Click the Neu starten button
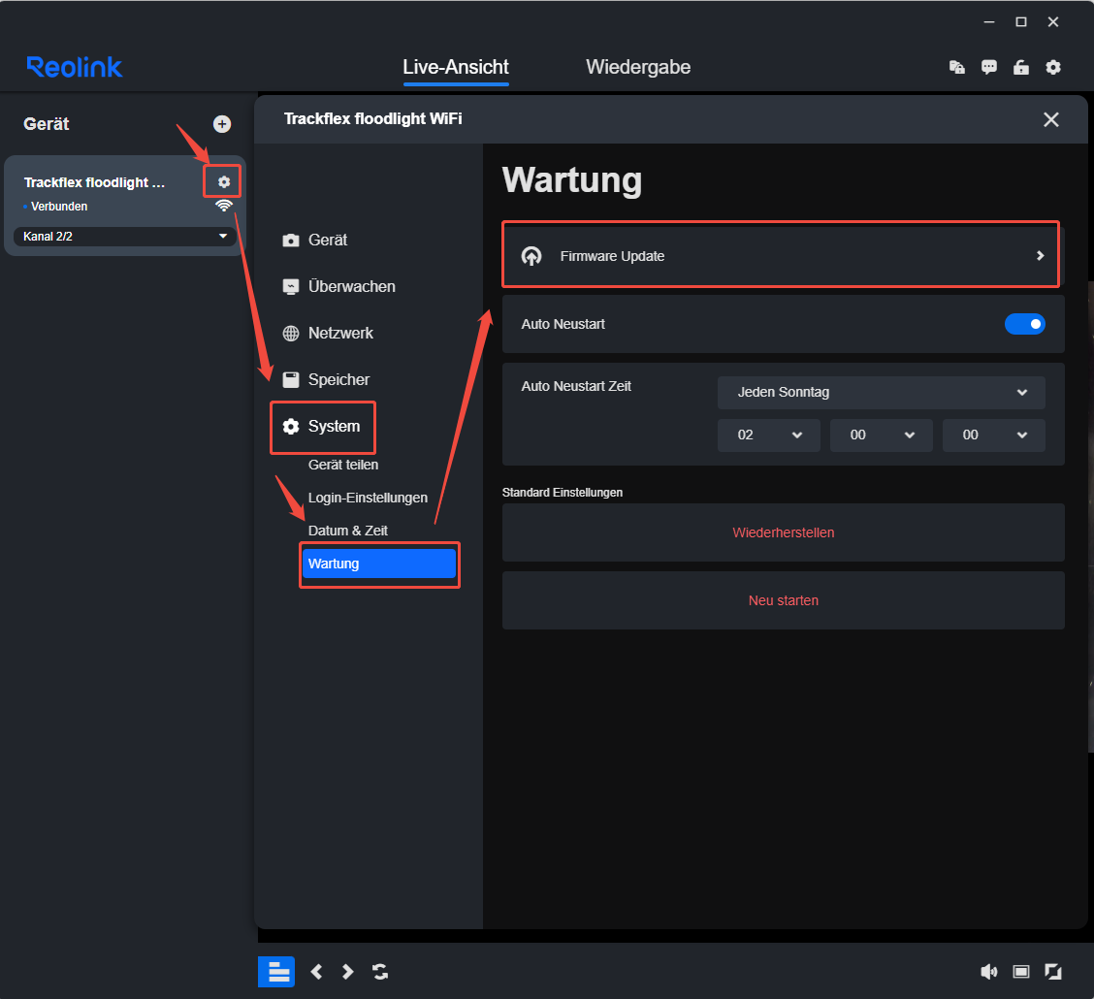This screenshot has width=1094, height=999. coord(783,600)
